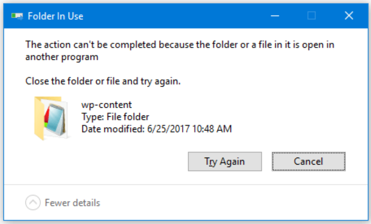Click the Type: File folder text
The height and width of the screenshot is (224, 371).
(115, 117)
